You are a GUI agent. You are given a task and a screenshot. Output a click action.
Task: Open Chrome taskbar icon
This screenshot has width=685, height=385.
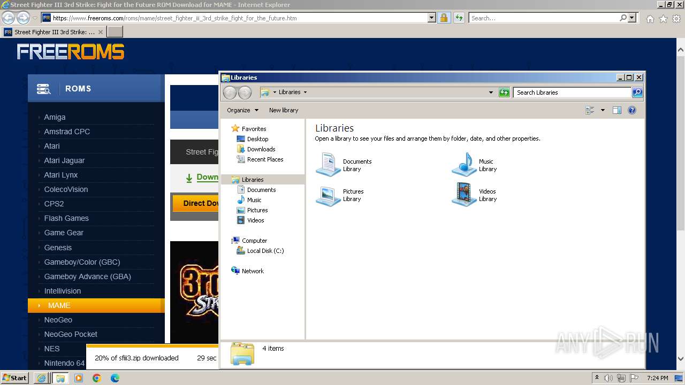[x=97, y=378]
